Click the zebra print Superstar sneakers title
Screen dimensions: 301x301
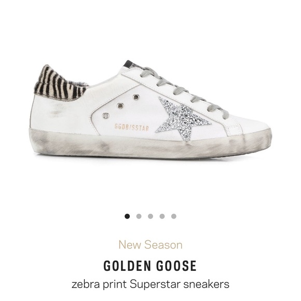tap(150, 284)
